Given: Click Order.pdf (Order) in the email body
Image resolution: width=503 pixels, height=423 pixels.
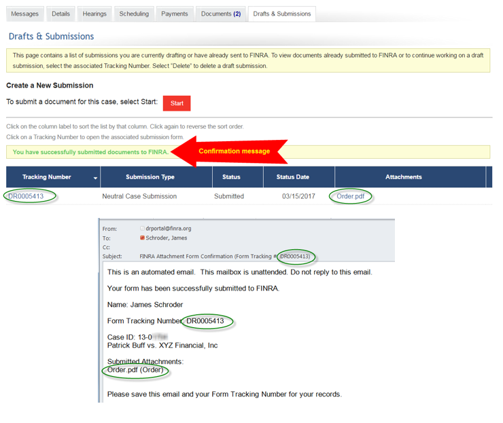Looking at the screenshot, I should [x=135, y=370].
